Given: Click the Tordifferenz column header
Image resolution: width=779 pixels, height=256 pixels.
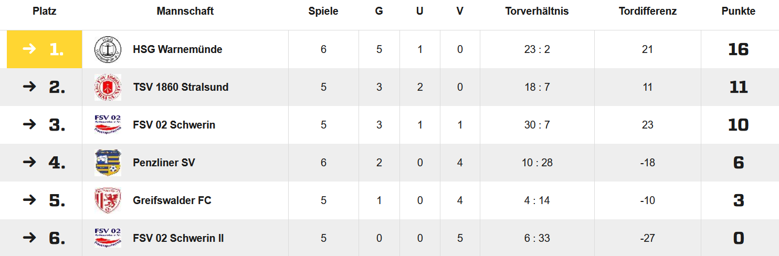Looking at the screenshot, I should (647, 11).
